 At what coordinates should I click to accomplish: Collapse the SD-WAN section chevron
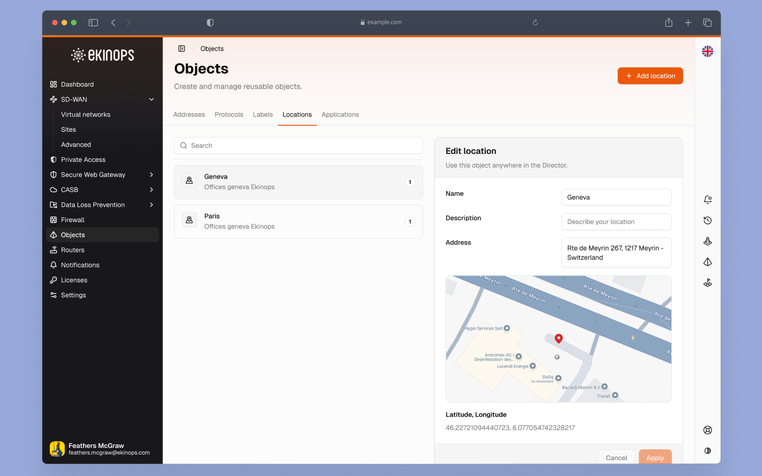tap(152, 99)
